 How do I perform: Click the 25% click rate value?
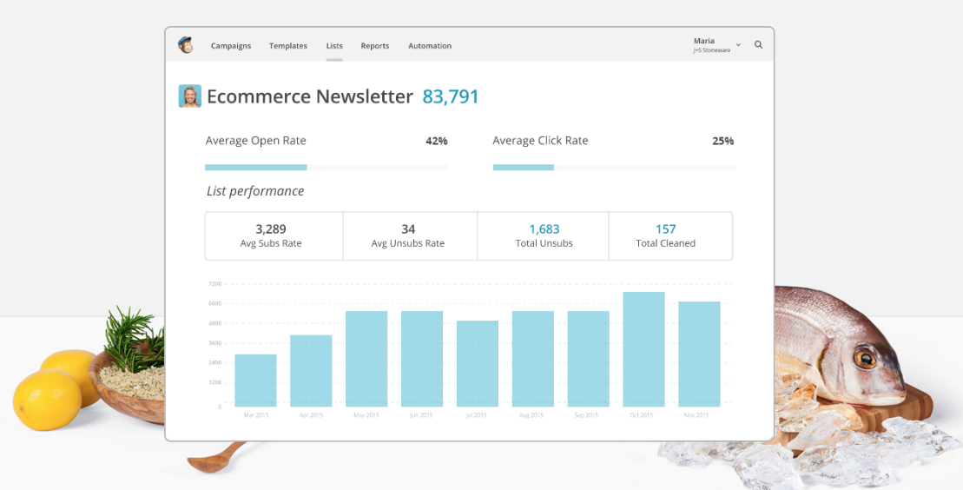722,141
